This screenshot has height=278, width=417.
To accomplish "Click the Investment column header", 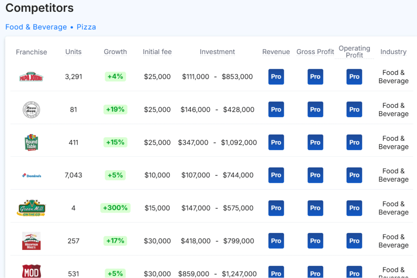I will coord(217,52).
